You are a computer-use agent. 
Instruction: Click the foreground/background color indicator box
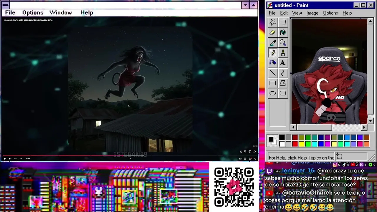click(272, 141)
